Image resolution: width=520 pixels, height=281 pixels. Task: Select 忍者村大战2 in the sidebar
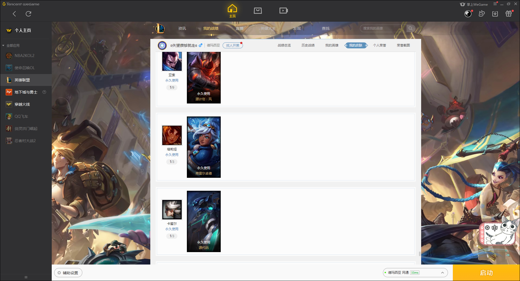pyautogui.click(x=26, y=141)
